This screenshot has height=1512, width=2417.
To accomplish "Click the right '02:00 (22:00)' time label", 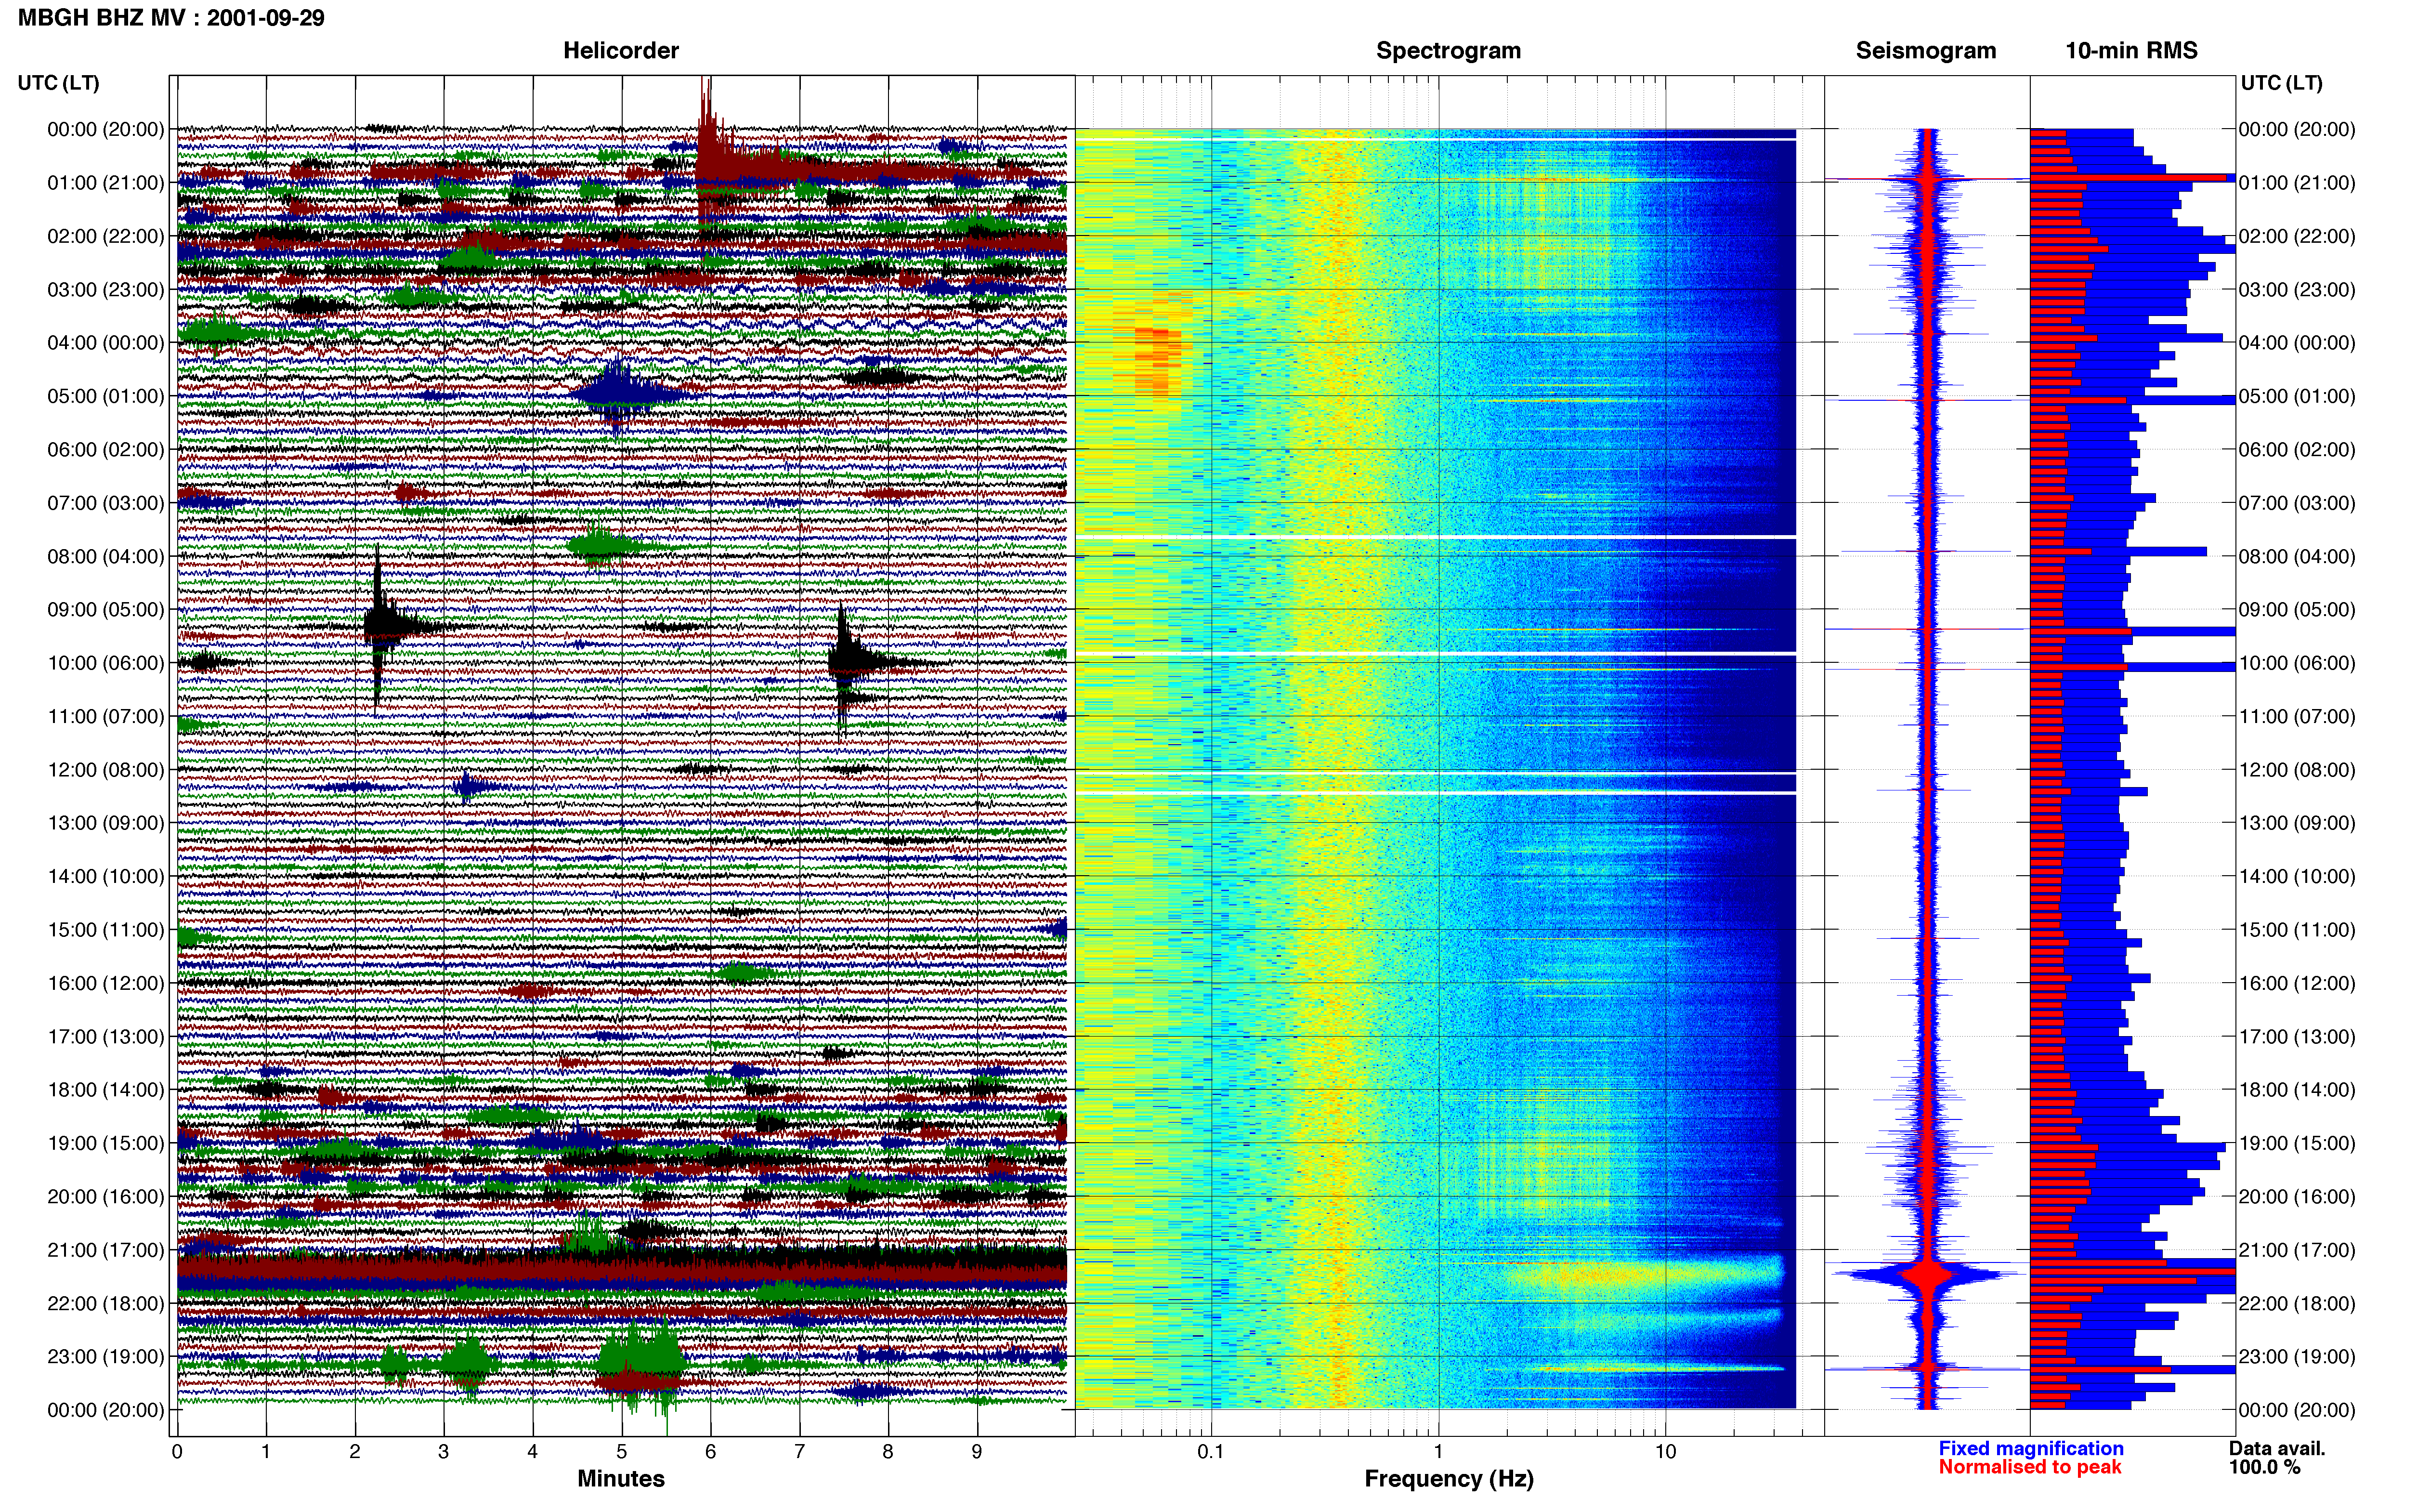I will tap(2297, 237).
